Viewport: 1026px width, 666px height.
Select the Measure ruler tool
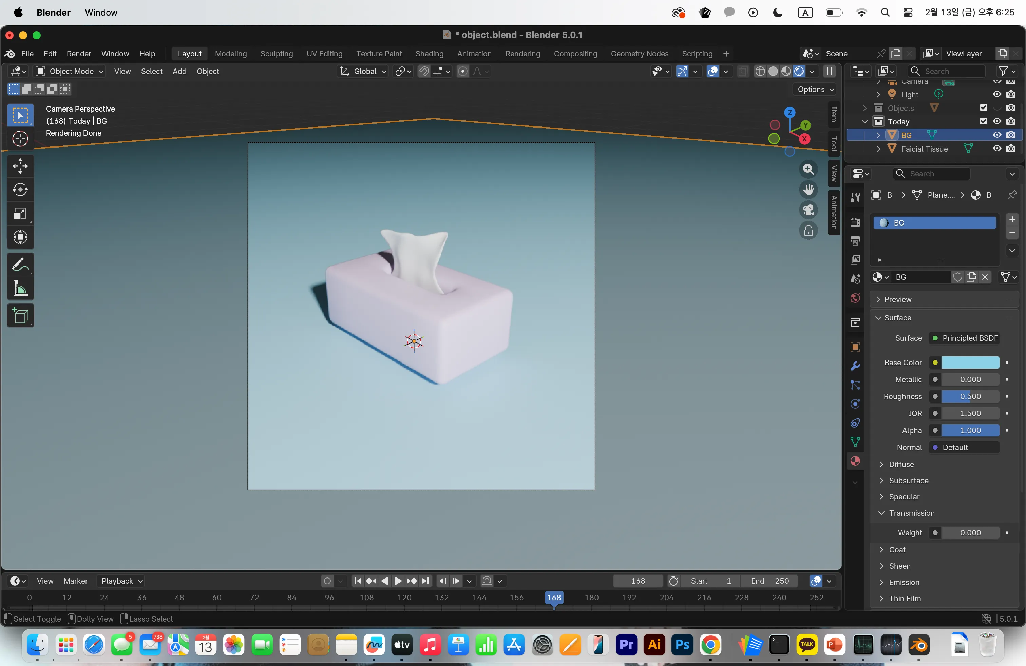click(x=20, y=289)
